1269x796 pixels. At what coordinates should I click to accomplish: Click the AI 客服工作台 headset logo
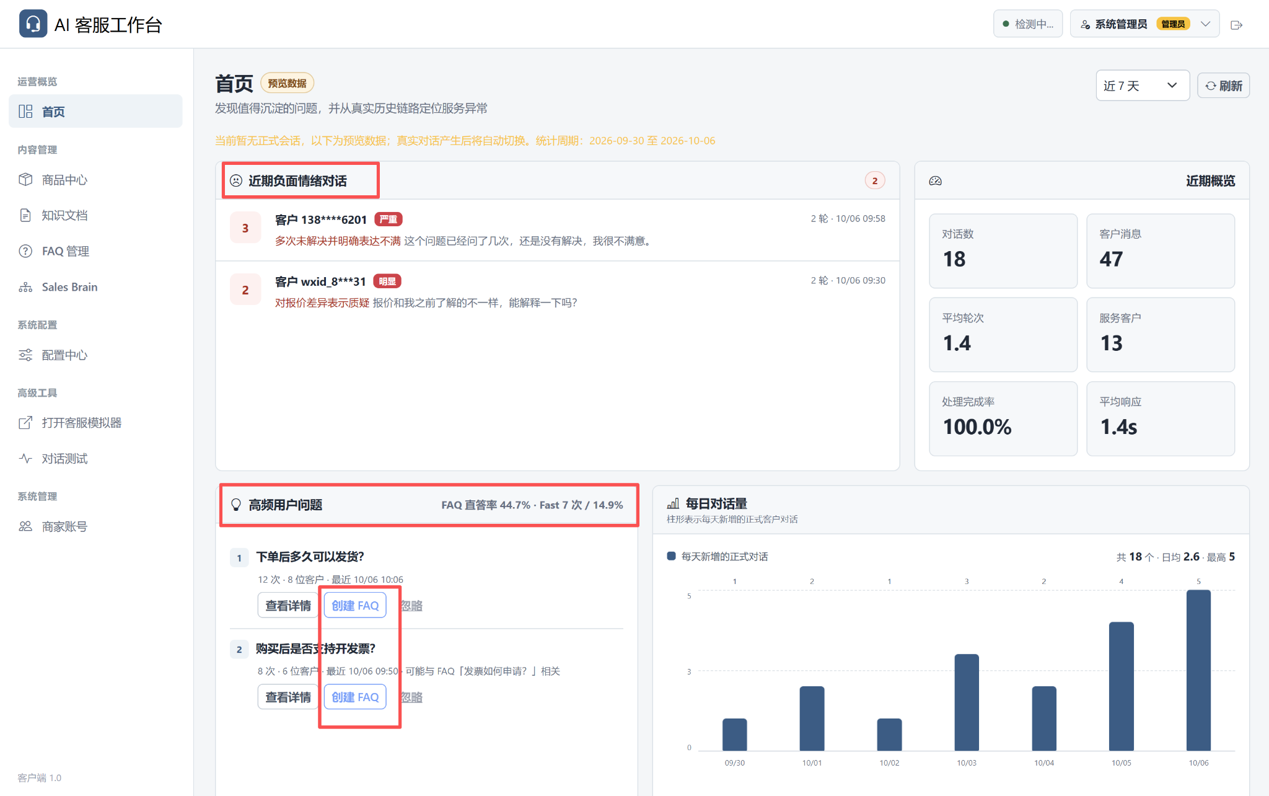tap(33, 24)
